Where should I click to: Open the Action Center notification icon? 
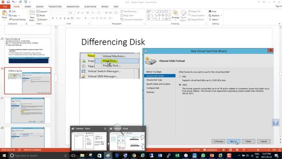(277, 155)
